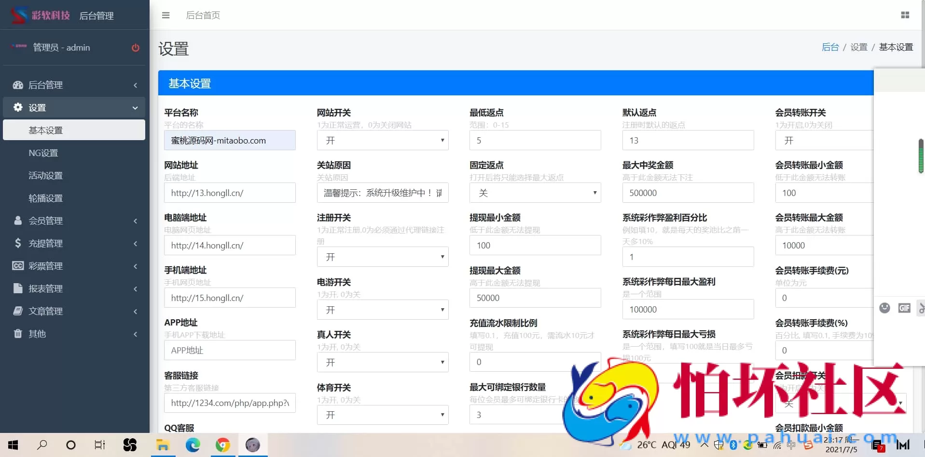This screenshot has height=457, width=925.
Task: Click the admin logout power icon
Action: point(135,48)
